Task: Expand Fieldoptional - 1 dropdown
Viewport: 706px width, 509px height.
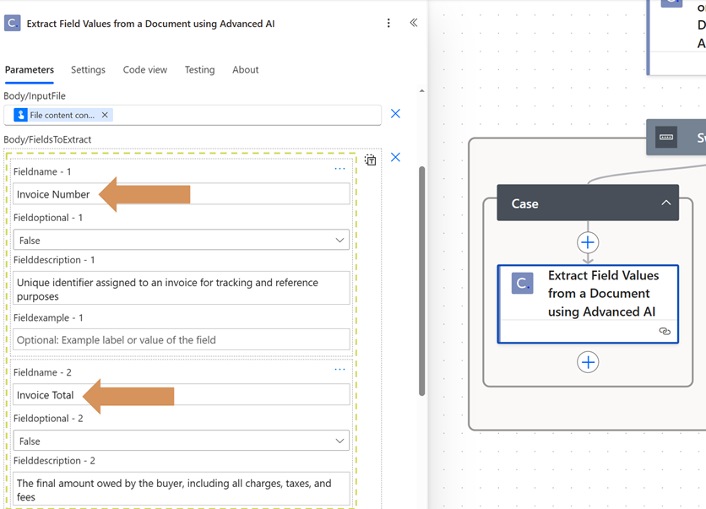Action: point(182,241)
